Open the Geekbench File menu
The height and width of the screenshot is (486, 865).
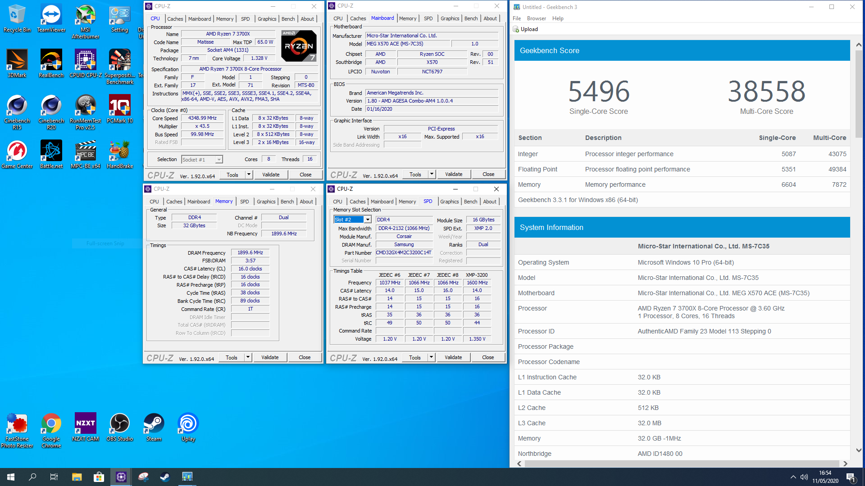click(517, 18)
